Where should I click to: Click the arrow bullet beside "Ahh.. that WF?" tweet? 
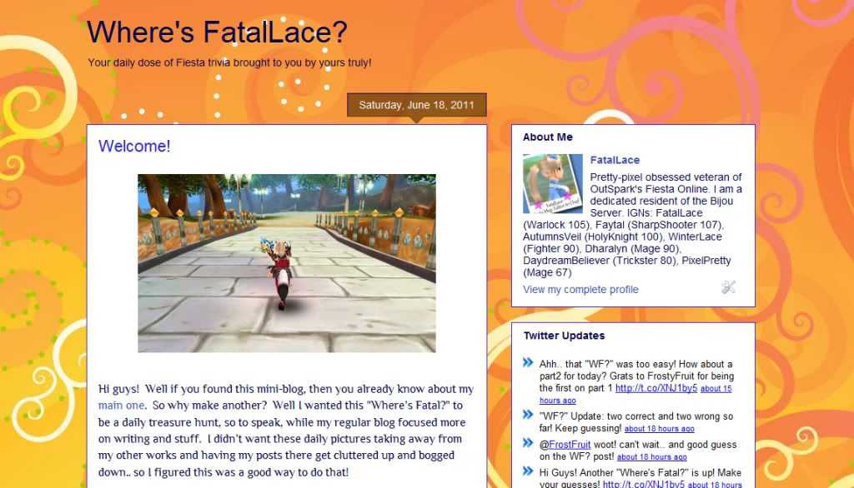pos(528,362)
